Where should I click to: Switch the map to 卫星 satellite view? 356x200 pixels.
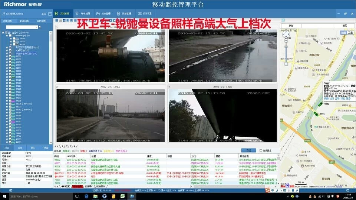pos(350,33)
